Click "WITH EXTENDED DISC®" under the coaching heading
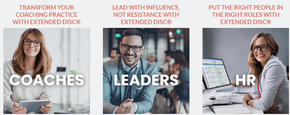Screen dimensions: 290x115 click(x=47, y=22)
